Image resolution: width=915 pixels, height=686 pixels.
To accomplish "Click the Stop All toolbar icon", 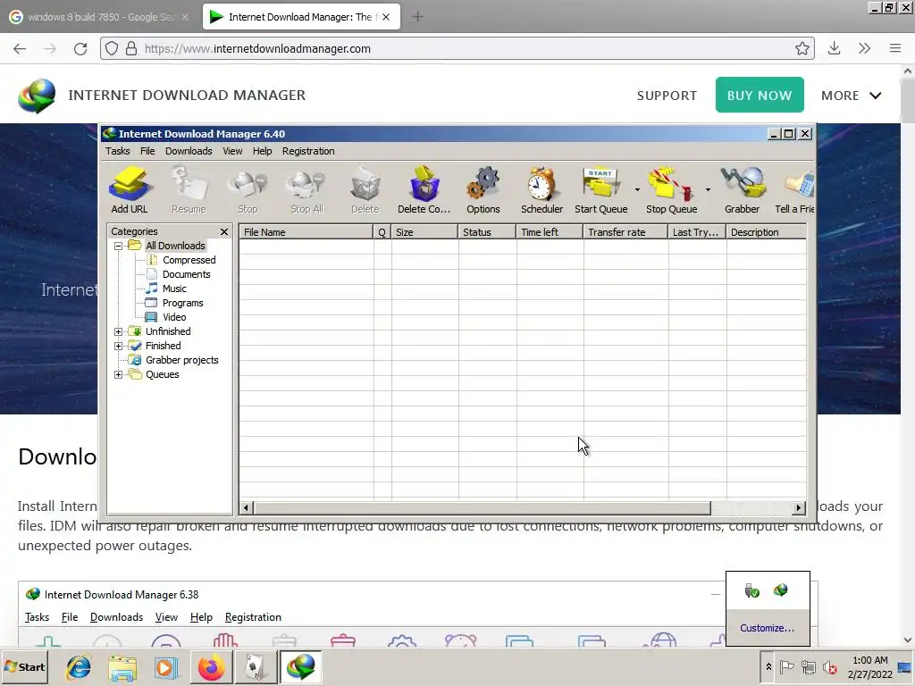I will click(x=307, y=190).
